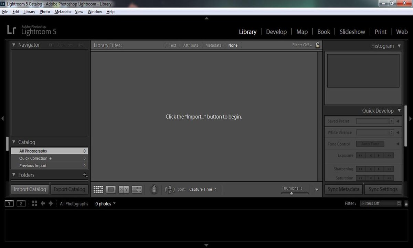Collapse the Catalog panel
Image resolution: width=413 pixels, height=248 pixels.
click(x=14, y=142)
